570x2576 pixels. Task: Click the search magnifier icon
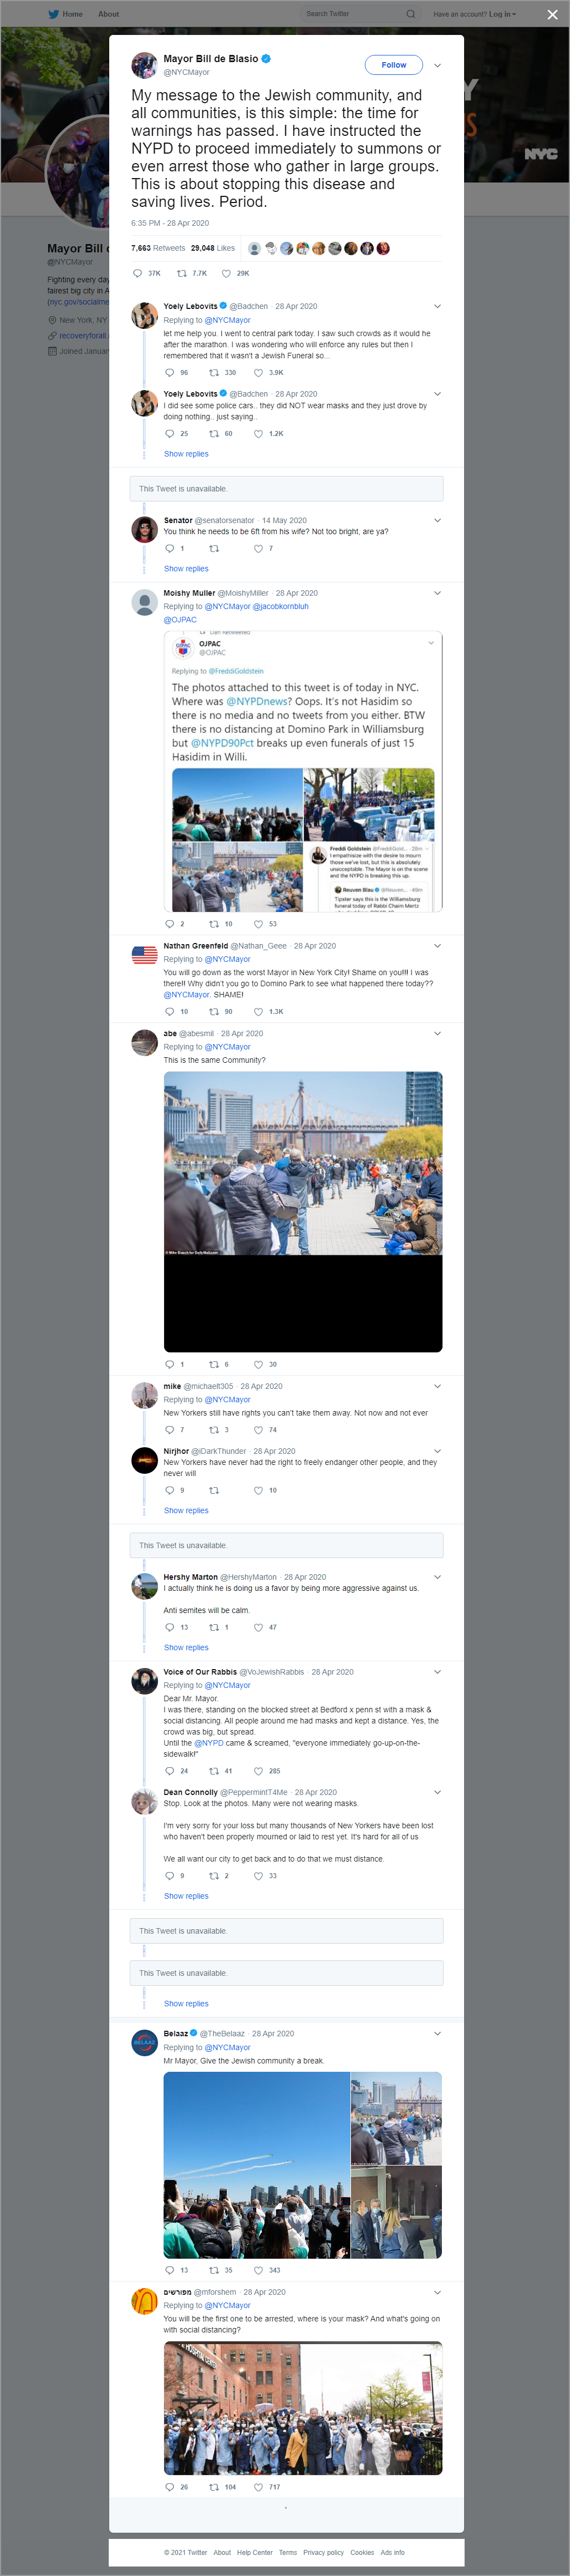(x=410, y=14)
